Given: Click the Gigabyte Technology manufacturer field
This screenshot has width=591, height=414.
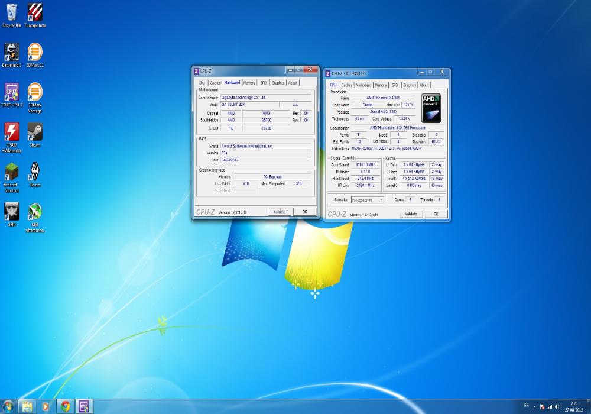Looking at the screenshot, I should (265, 97).
